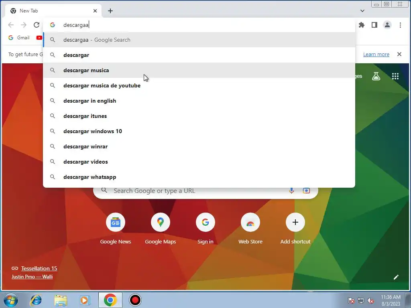Expand the tab search dropdown arrow

click(x=362, y=11)
